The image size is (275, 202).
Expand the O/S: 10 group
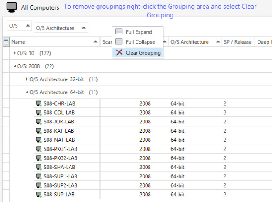(14, 53)
